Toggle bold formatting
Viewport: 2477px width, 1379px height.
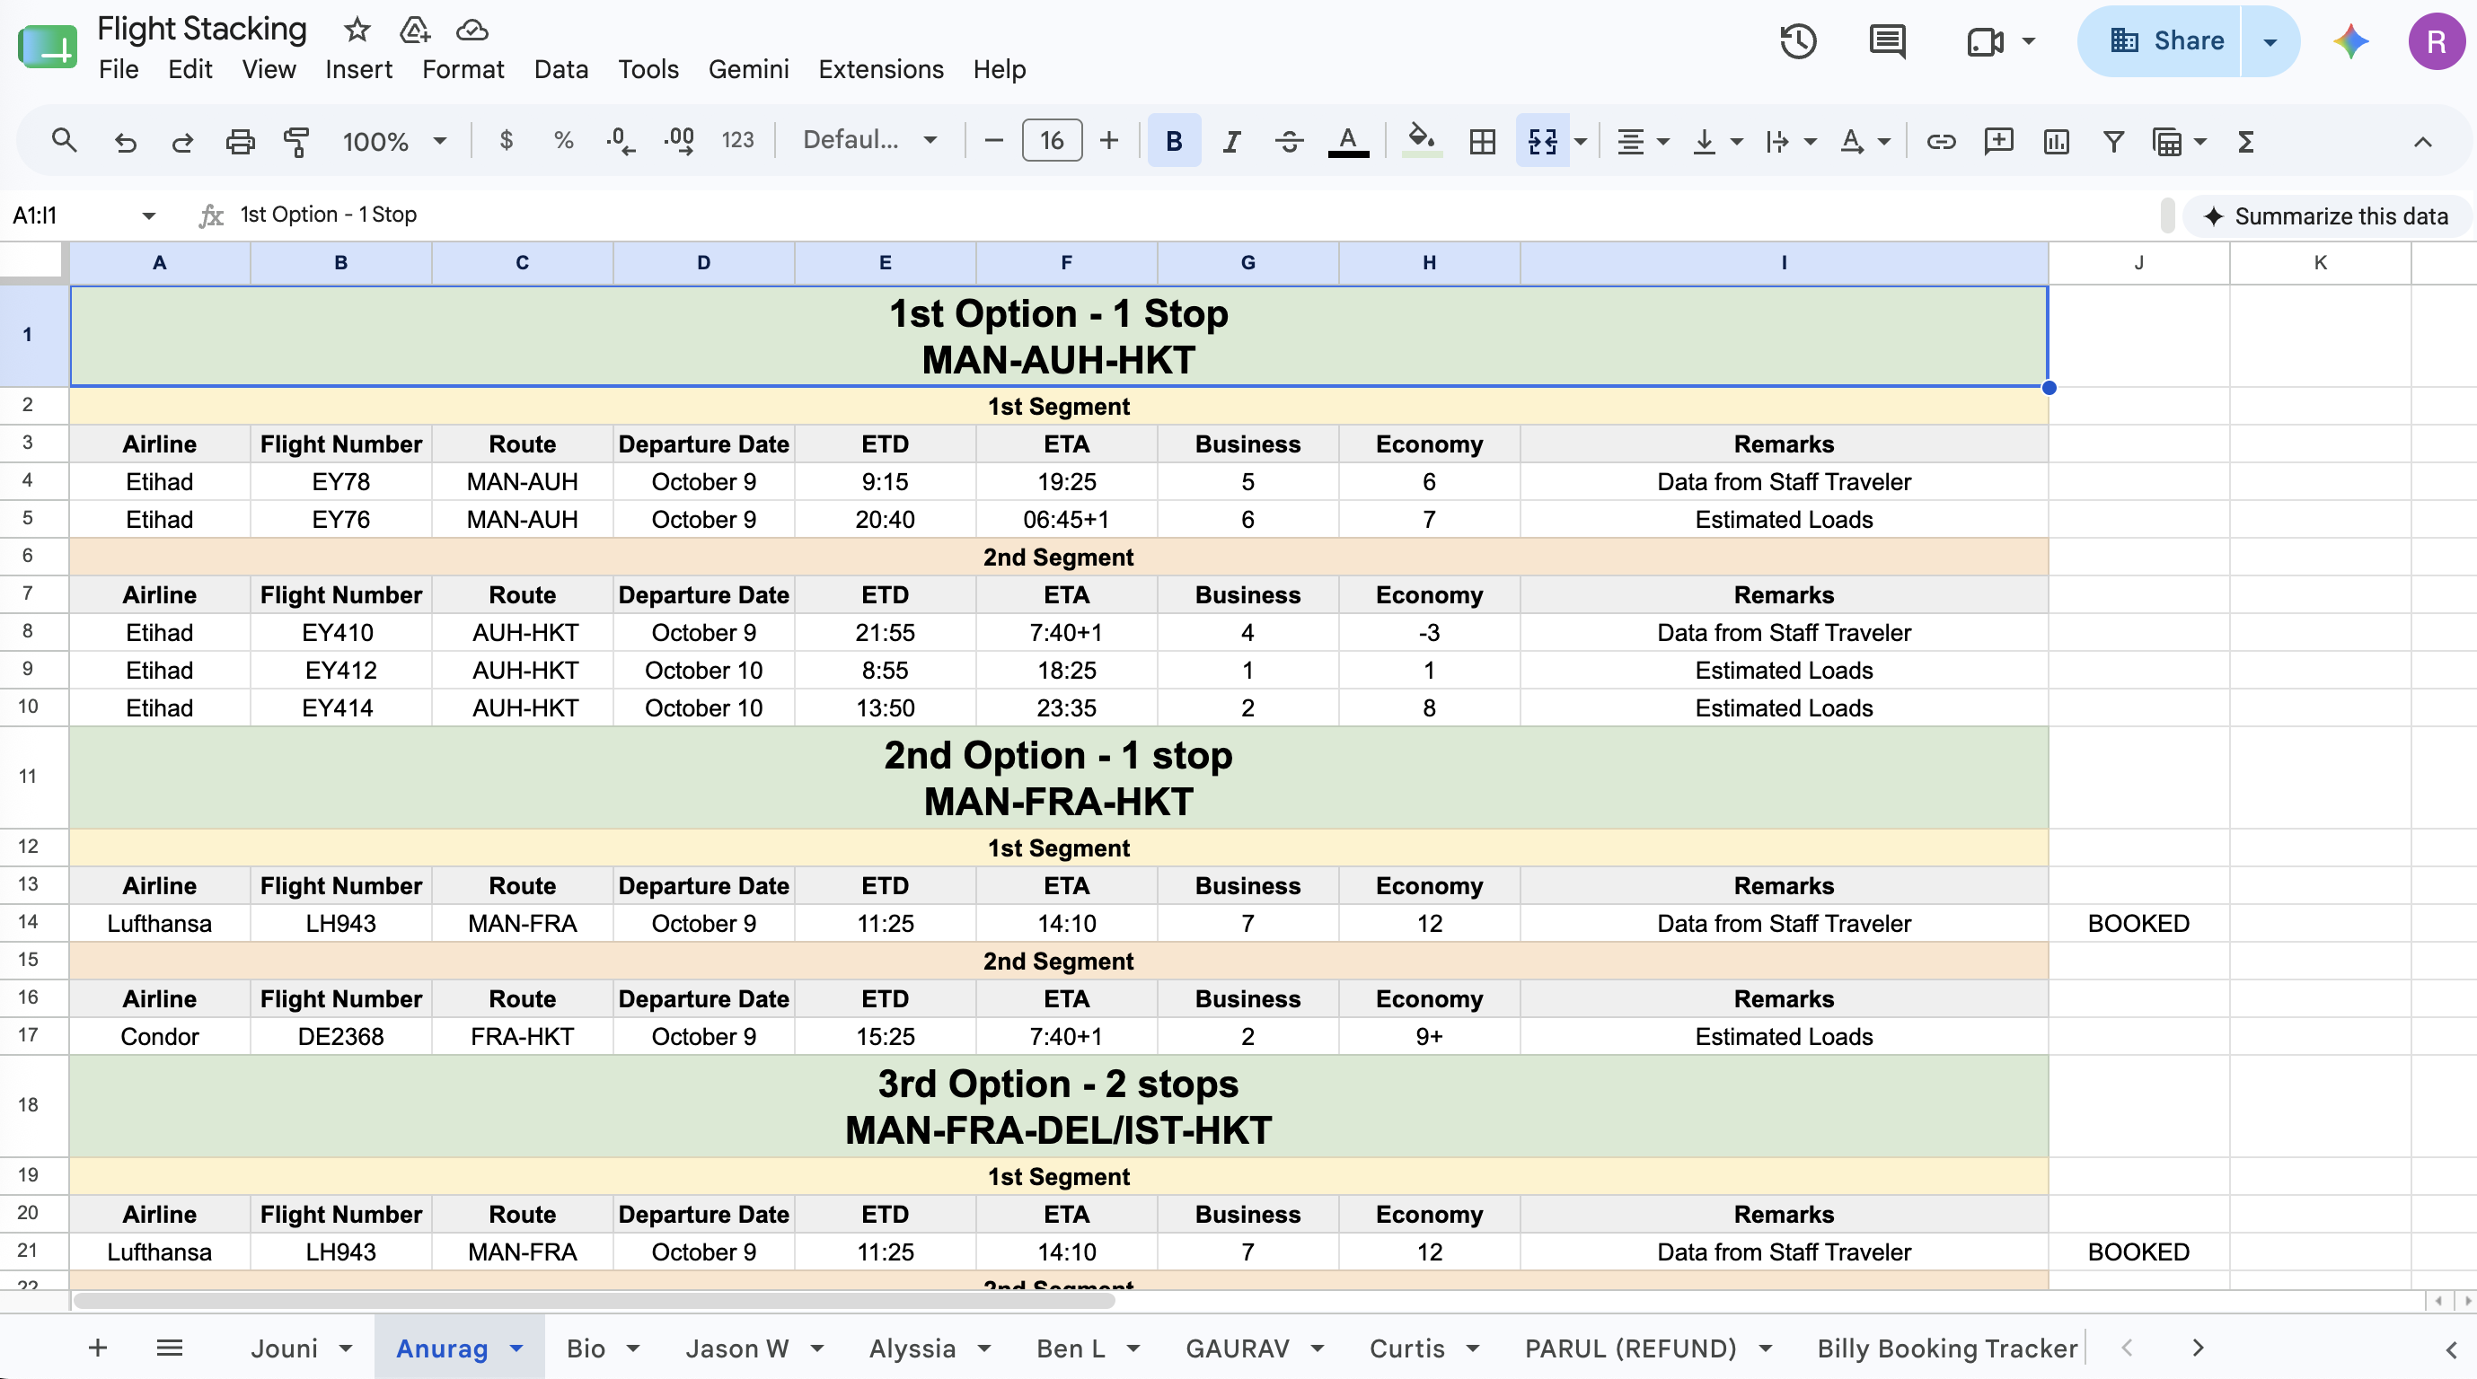click(1174, 141)
